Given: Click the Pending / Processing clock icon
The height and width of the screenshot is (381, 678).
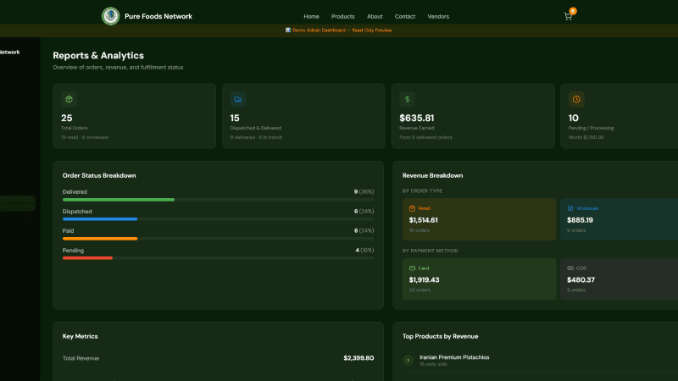Looking at the screenshot, I should (x=576, y=99).
